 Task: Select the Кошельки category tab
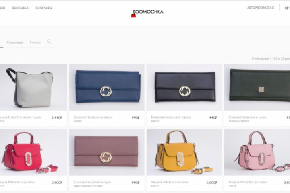[x=15, y=42]
